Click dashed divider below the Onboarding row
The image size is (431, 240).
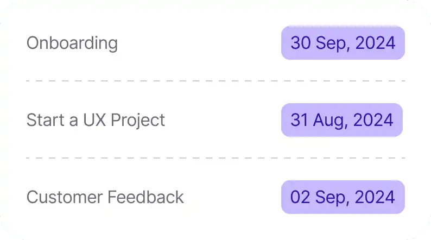click(215, 81)
